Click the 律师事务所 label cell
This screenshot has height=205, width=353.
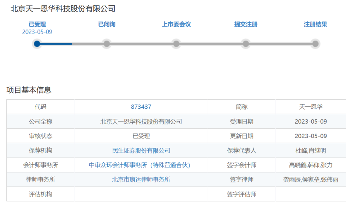tap(41, 180)
